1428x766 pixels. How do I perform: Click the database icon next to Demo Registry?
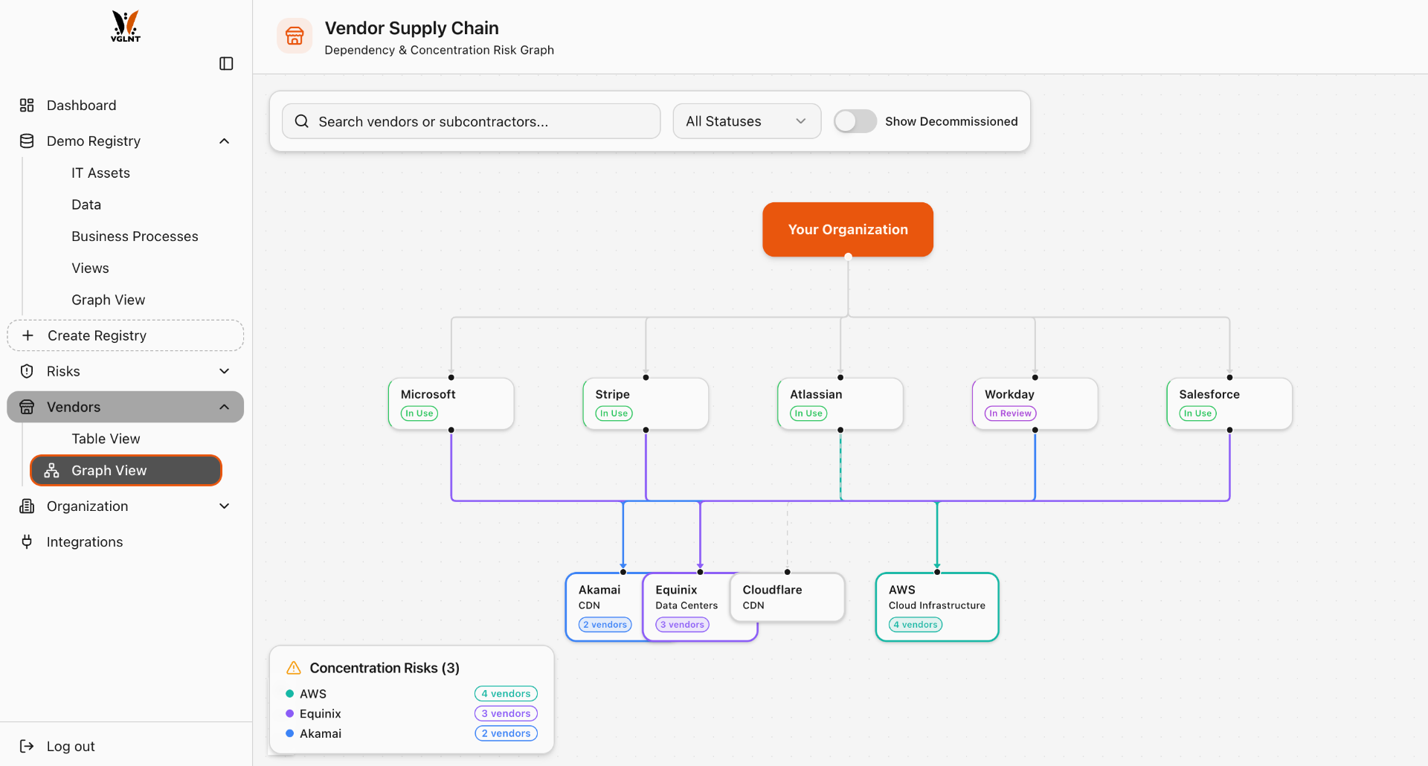pyautogui.click(x=27, y=141)
